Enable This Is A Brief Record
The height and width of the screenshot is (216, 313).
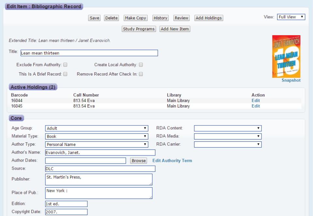pos(65,74)
